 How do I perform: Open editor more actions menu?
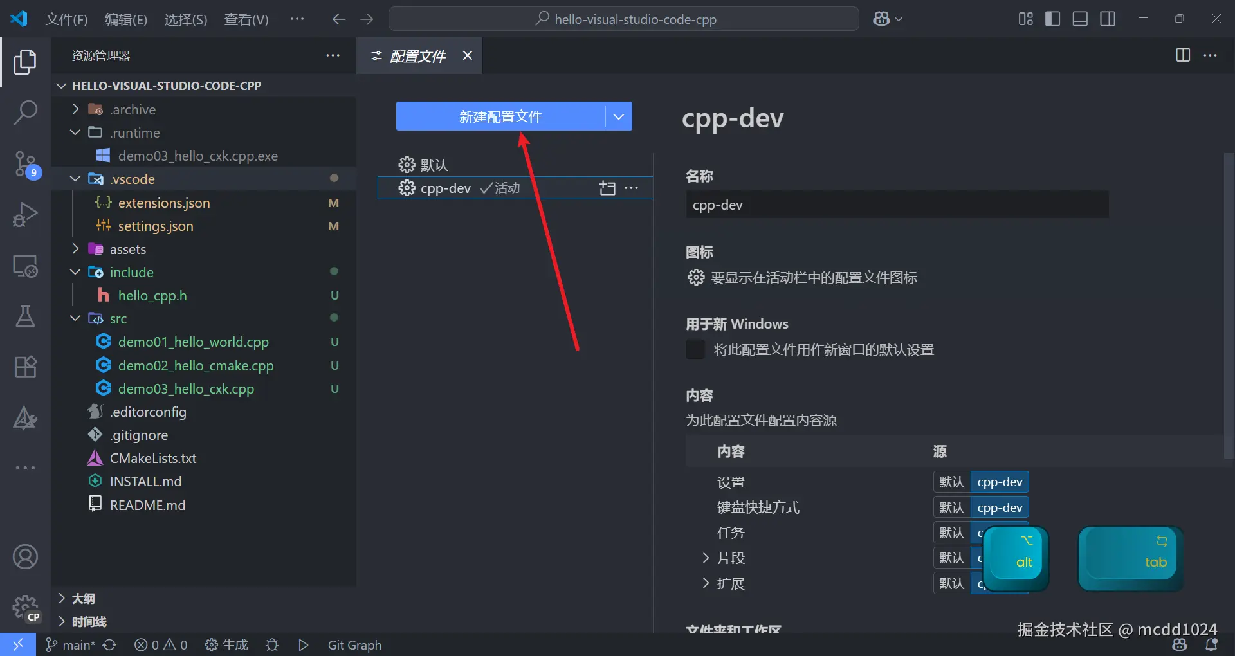pyautogui.click(x=1210, y=55)
